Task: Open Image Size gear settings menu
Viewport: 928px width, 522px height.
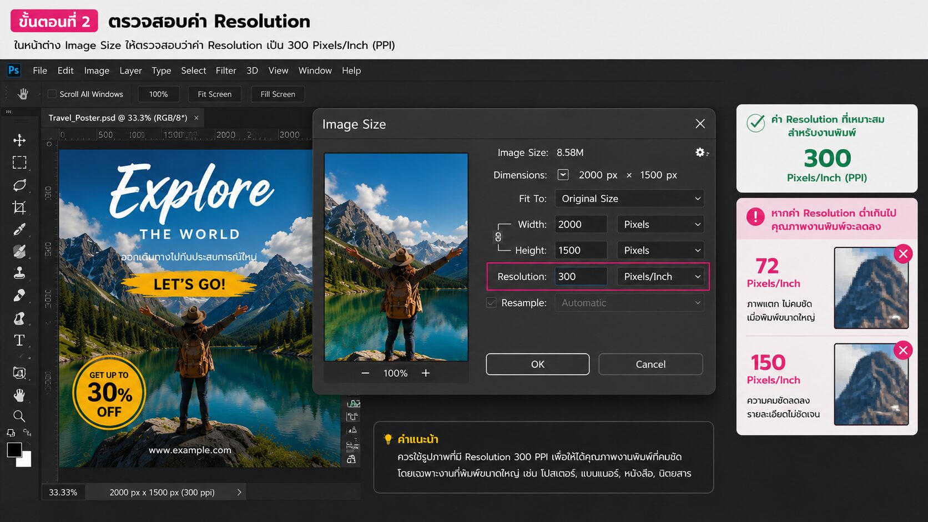Action: pyautogui.click(x=702, y=152)
